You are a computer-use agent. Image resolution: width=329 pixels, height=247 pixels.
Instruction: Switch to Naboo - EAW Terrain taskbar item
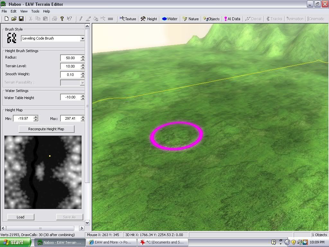pos(59,242)
